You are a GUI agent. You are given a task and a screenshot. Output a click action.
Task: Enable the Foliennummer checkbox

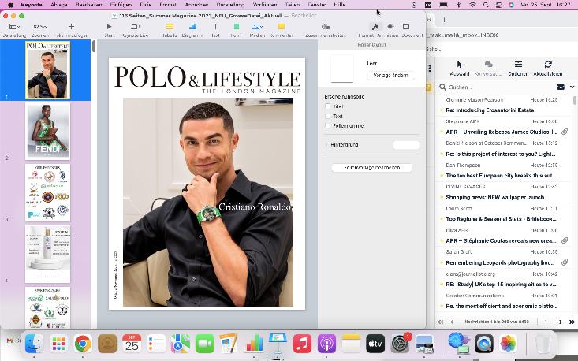(328, 125)
